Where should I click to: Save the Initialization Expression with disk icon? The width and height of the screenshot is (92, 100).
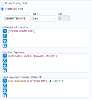point(5,45)
